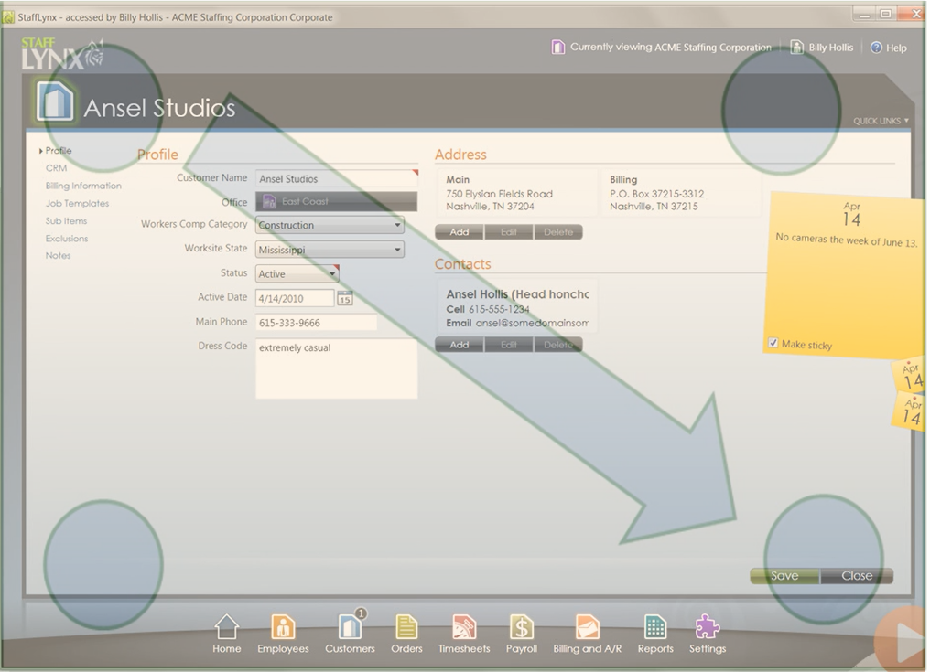
Task: Click the Help link in header
Action: pyautogui.click(x=896, y=48)
